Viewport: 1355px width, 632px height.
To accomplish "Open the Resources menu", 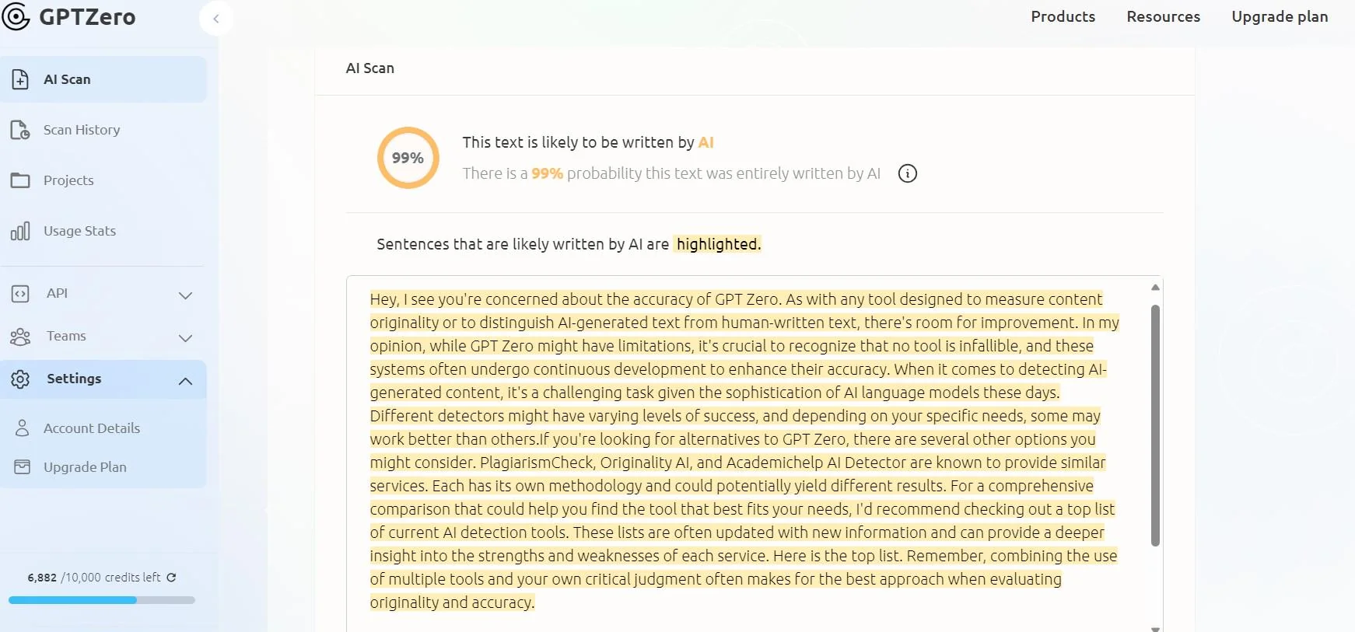I will [x=1163, y=16].
